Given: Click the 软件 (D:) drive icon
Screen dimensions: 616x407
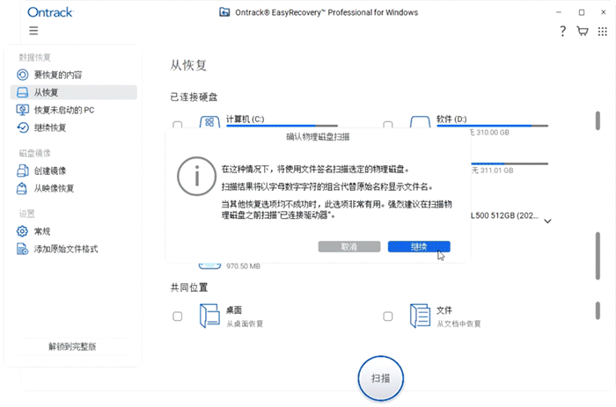Looking at the screenshot, I should (x=420, y=121).
